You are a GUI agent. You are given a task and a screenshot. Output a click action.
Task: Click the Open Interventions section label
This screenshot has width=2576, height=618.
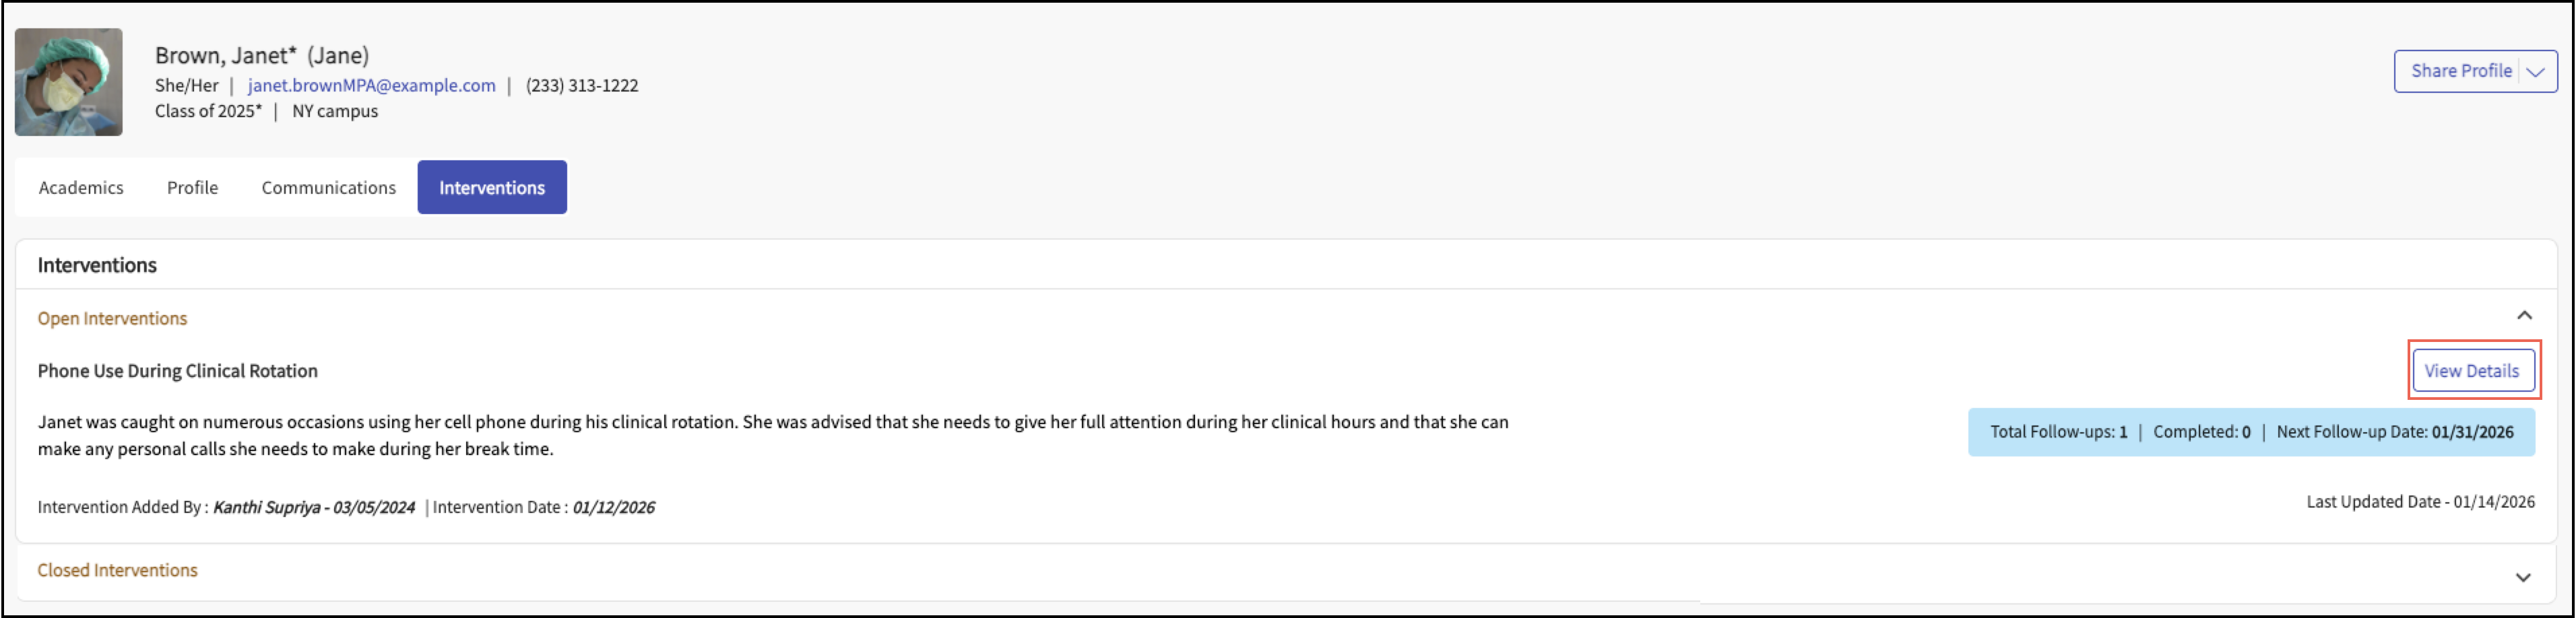tap(112, 319)
